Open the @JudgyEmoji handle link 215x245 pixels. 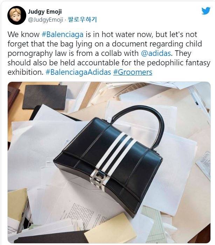[46, 20]
